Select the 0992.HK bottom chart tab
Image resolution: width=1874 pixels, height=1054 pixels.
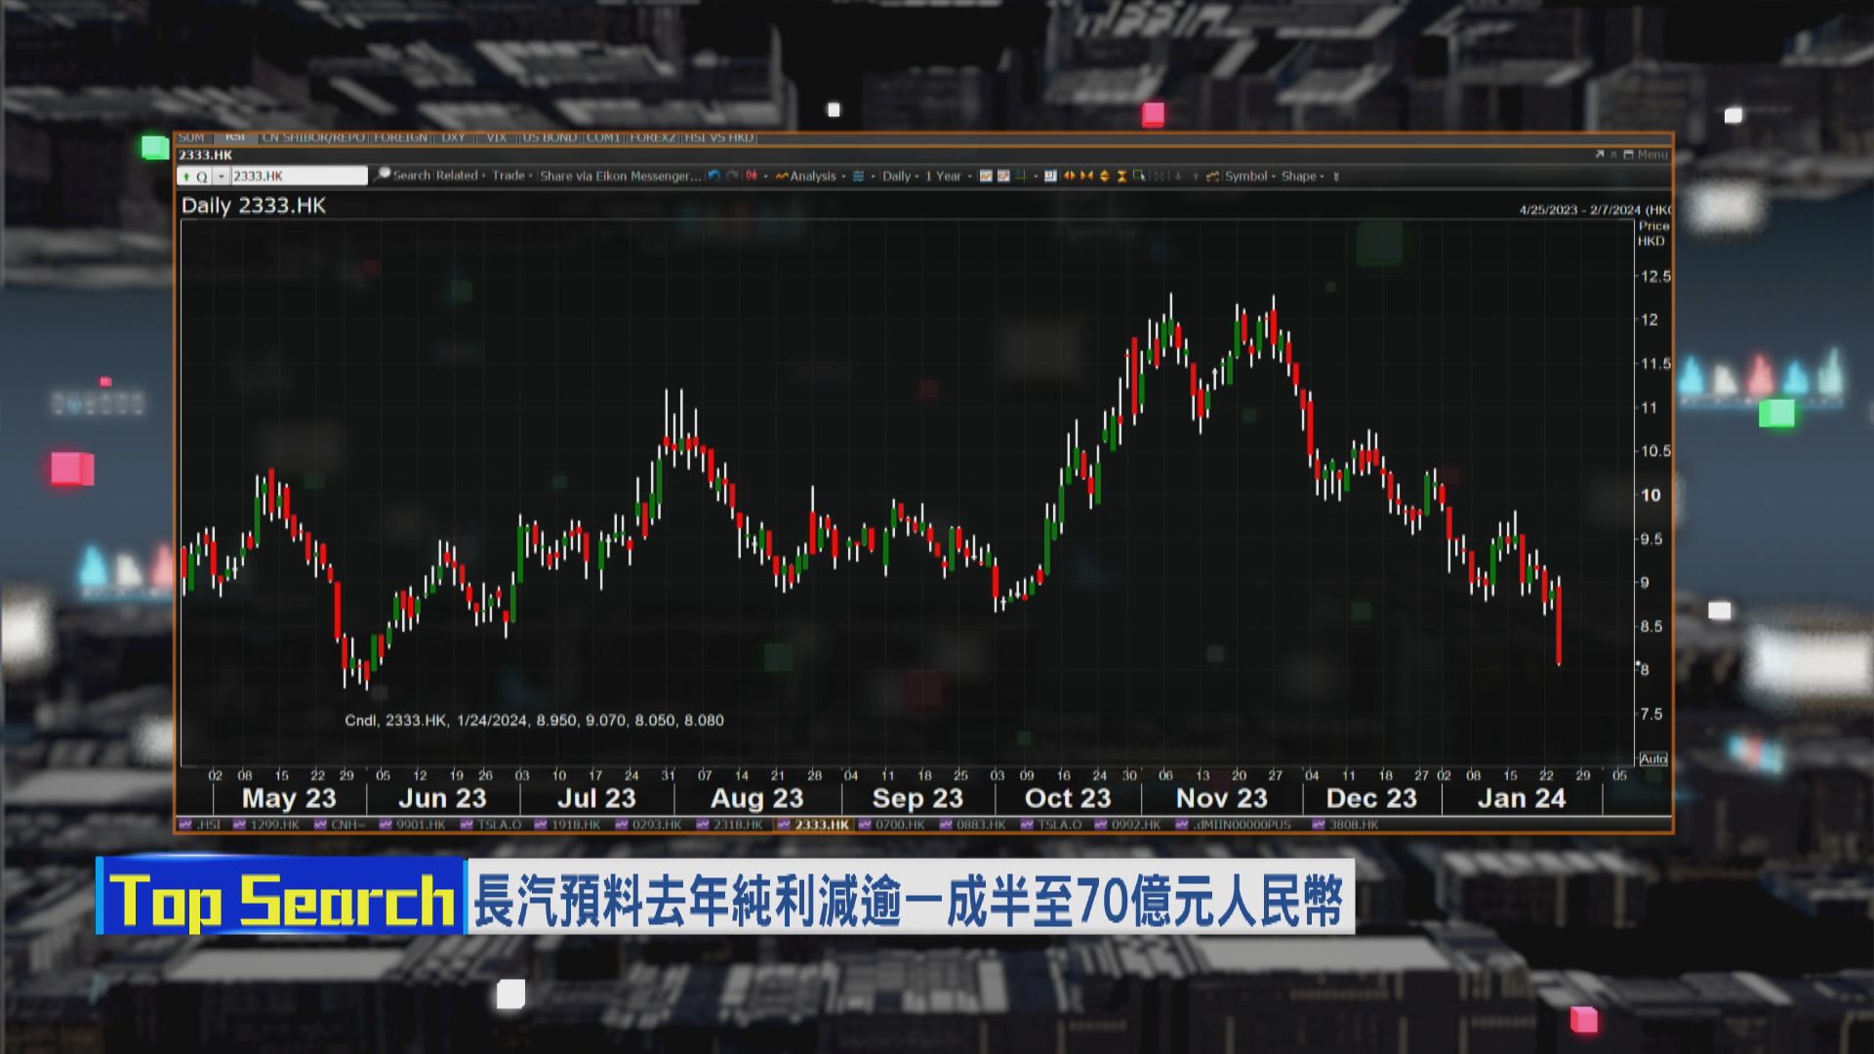tap(1127, 825)
